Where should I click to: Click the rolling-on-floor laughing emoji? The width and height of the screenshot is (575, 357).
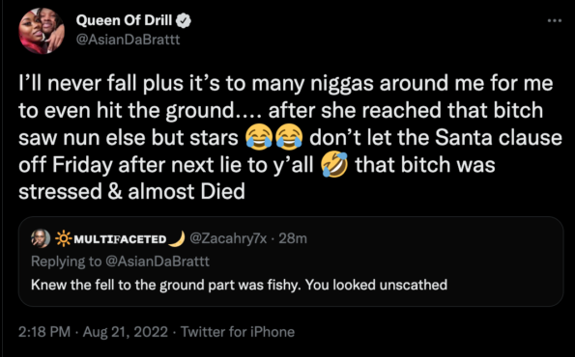coord(334,165)
